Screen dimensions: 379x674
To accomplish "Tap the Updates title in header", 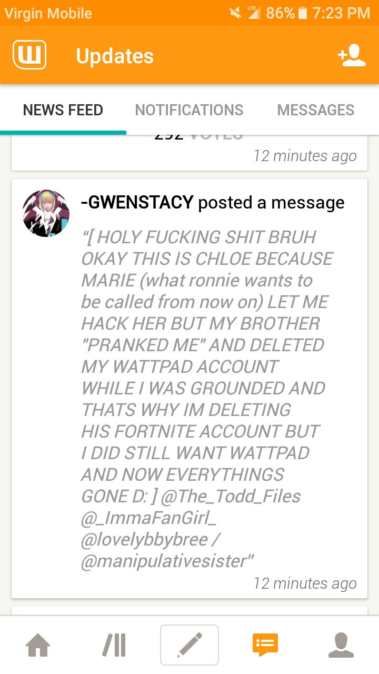I will (115, 56).
